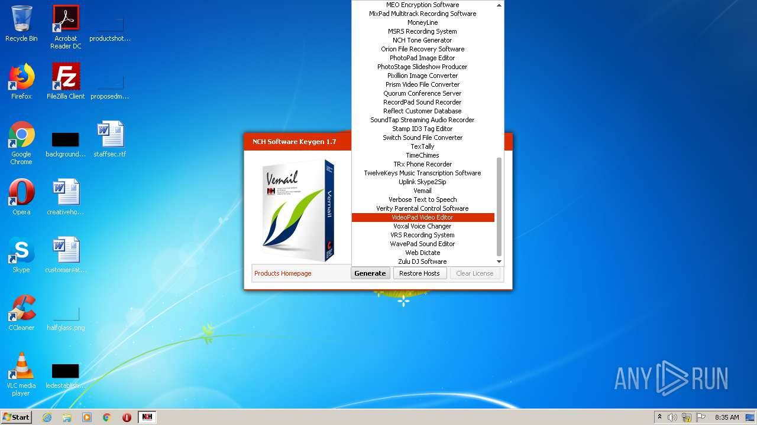Viewport: 757px width, 425px height.
Task: Click Opera icon in taskbar
Action: (x=127, y=417)
